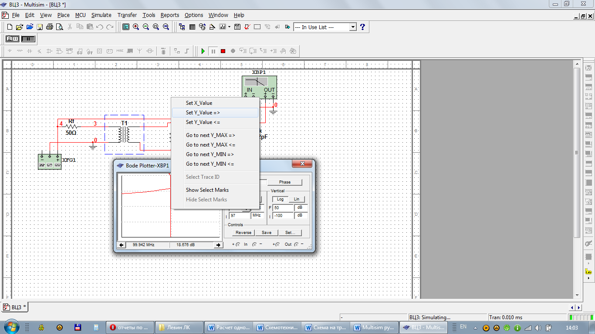Move cursor right with the Bode Plotter arrow
595x334 pixels.
219,245
